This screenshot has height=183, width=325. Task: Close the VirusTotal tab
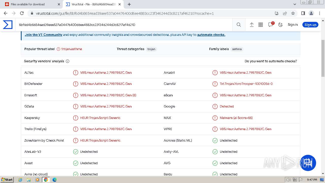(120, 4)
